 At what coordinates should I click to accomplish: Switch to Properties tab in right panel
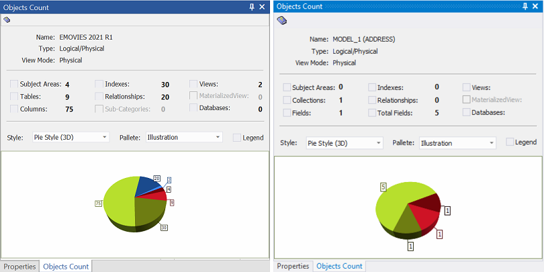pyautogui.click(x=293, y=266)
